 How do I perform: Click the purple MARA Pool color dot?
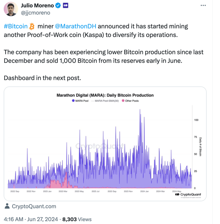click(x=73, y=101)
